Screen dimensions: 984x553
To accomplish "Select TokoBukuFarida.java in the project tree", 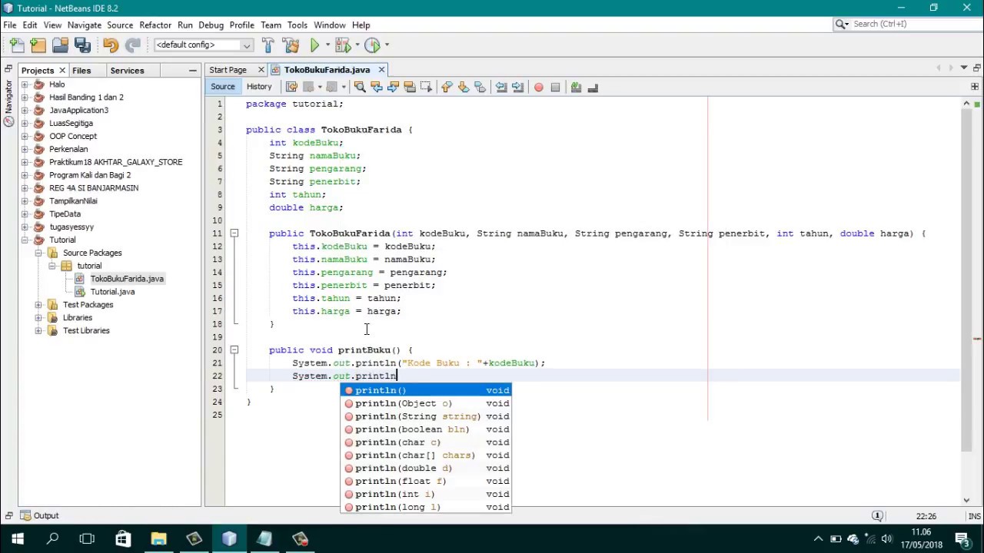I will point(127,279).
